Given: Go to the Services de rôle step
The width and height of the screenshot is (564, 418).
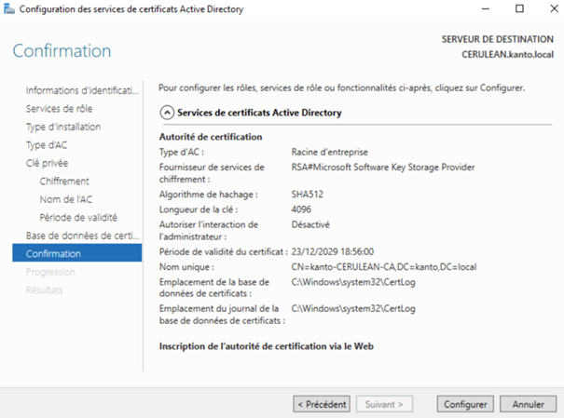Looking at the screenshot, I should (59, 108).
